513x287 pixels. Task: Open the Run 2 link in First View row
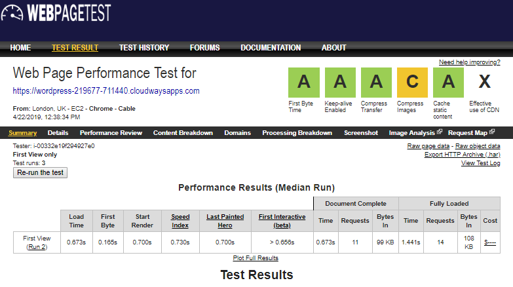(37, 247)
